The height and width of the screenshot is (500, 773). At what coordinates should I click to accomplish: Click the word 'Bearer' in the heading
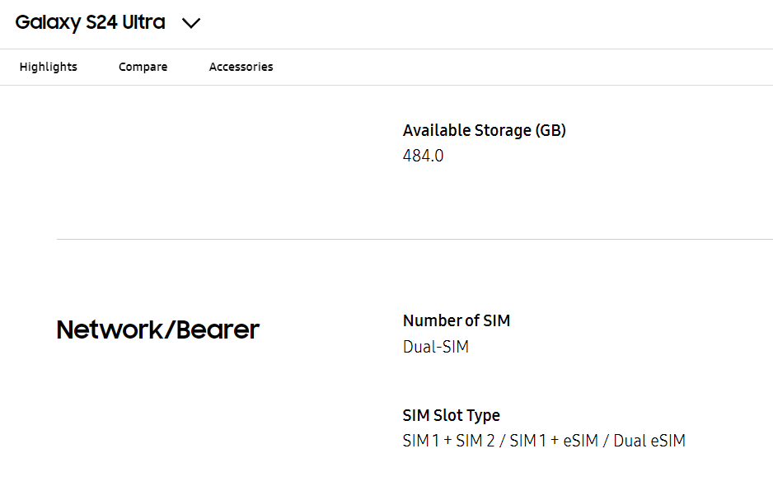217,329
